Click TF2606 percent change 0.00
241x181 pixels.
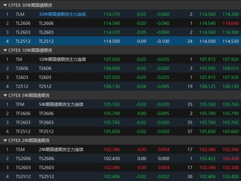142,114
